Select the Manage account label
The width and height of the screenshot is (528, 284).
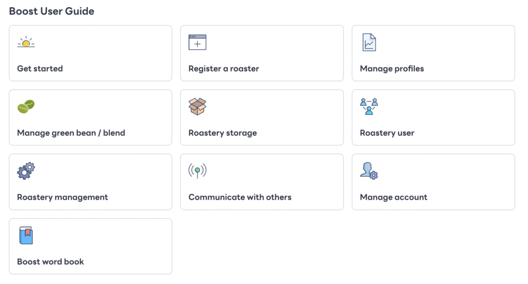(x=393, y=197)
